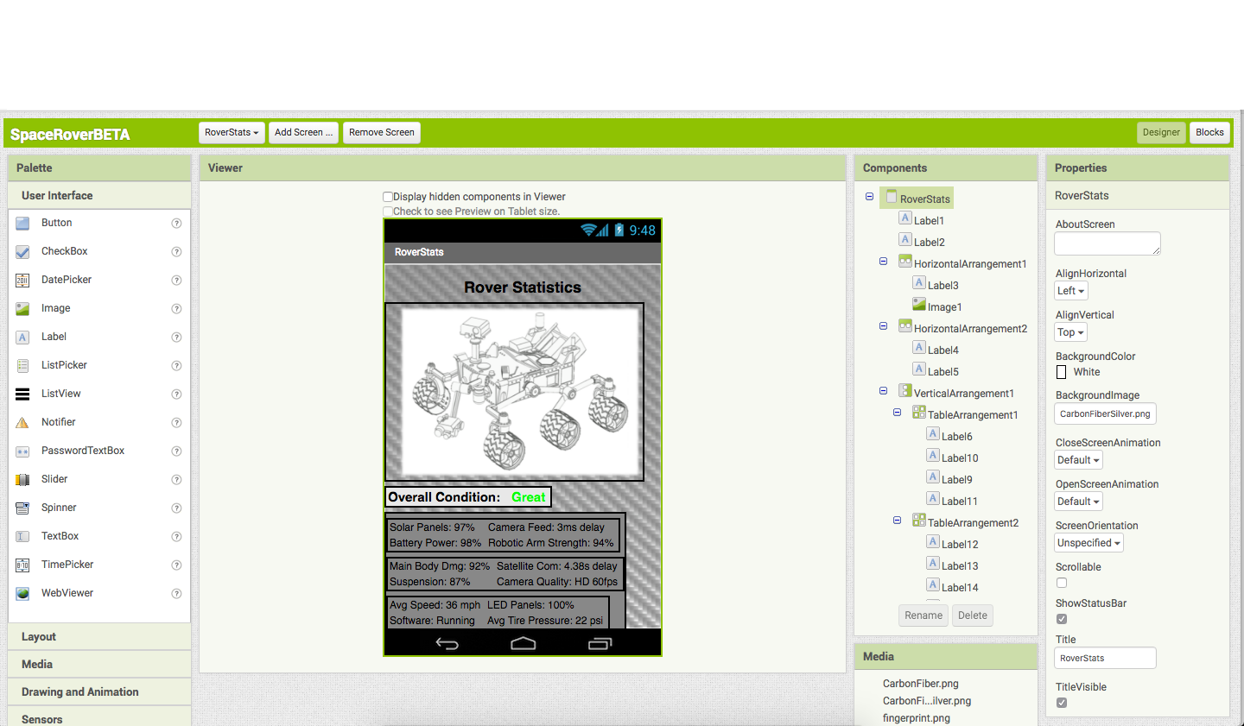The image size is (1244, 726).
Task: Select the Image palette icon
Action: pyautogui.click(x=22, y=309)
